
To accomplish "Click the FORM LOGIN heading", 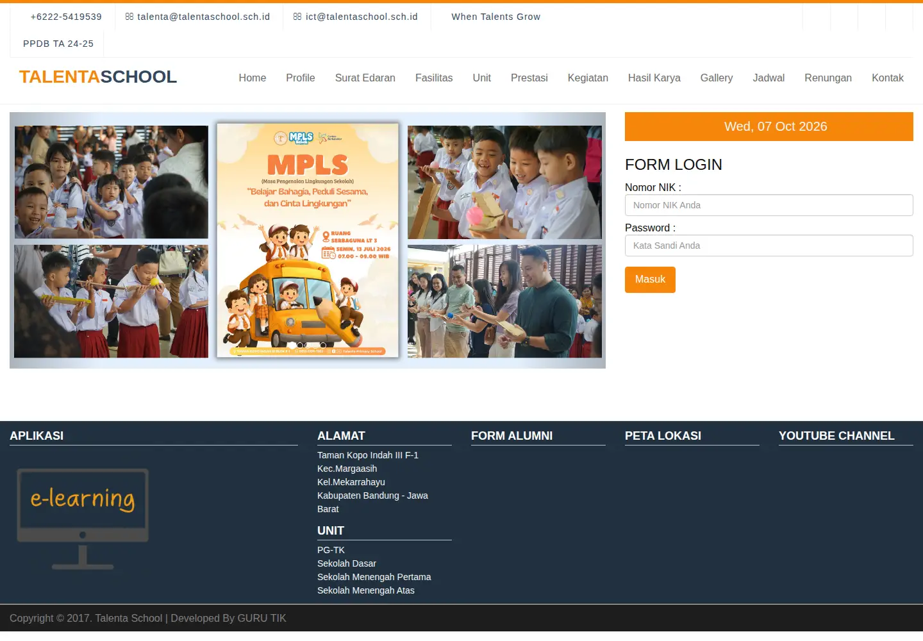I will (674, 165).
